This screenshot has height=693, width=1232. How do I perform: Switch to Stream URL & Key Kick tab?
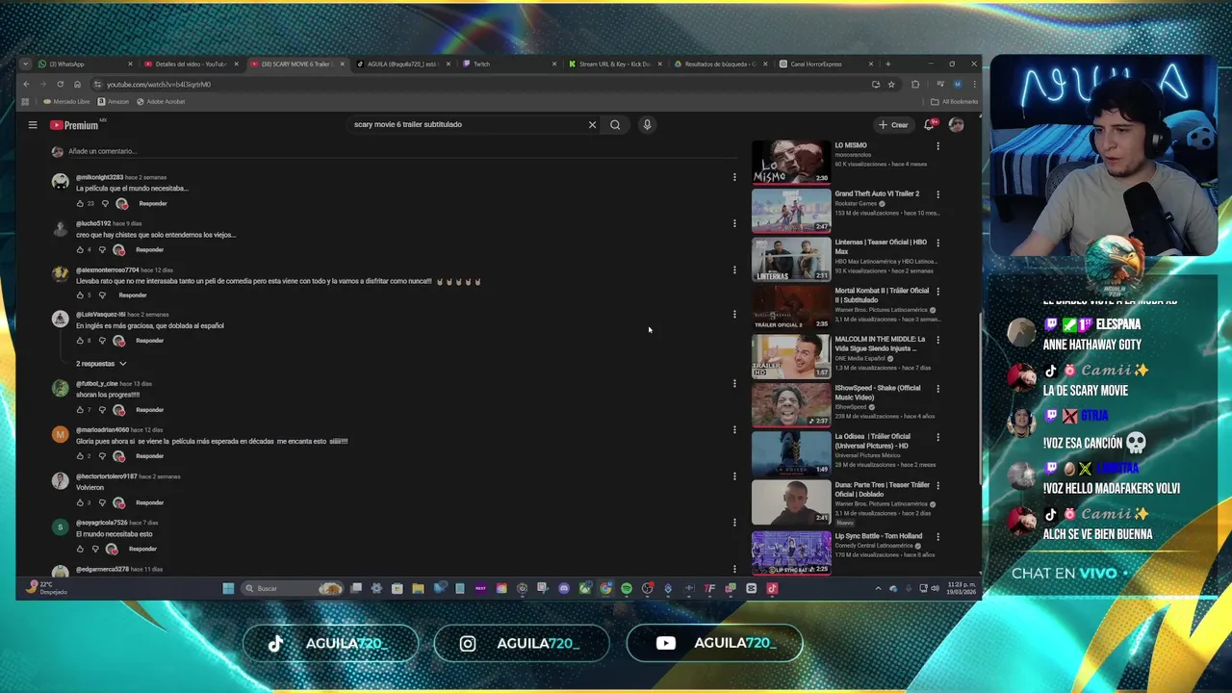pyautogui.click(x=613, y=64)
